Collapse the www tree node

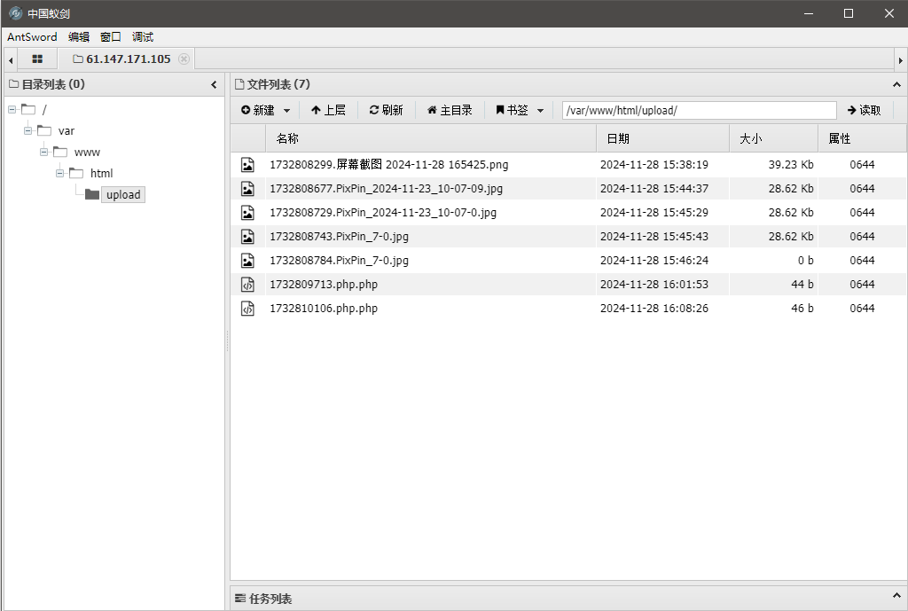click(x=44, y=153)
